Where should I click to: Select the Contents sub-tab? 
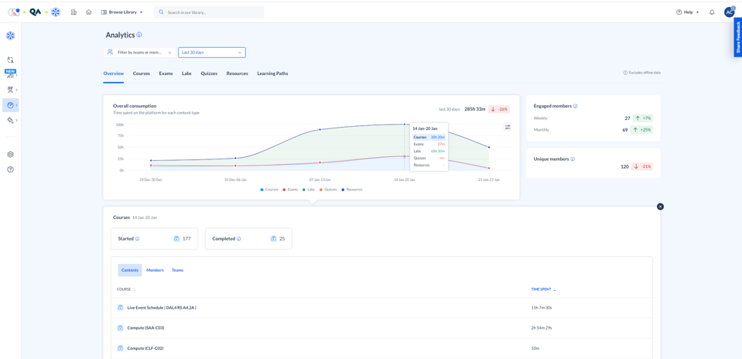tap(130, 270)
